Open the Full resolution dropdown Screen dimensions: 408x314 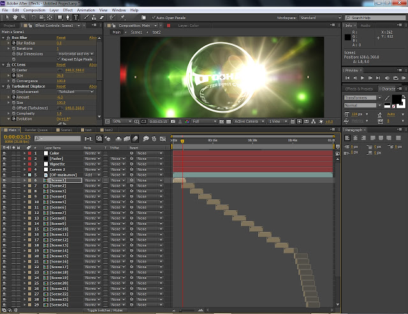click(205, 122)
